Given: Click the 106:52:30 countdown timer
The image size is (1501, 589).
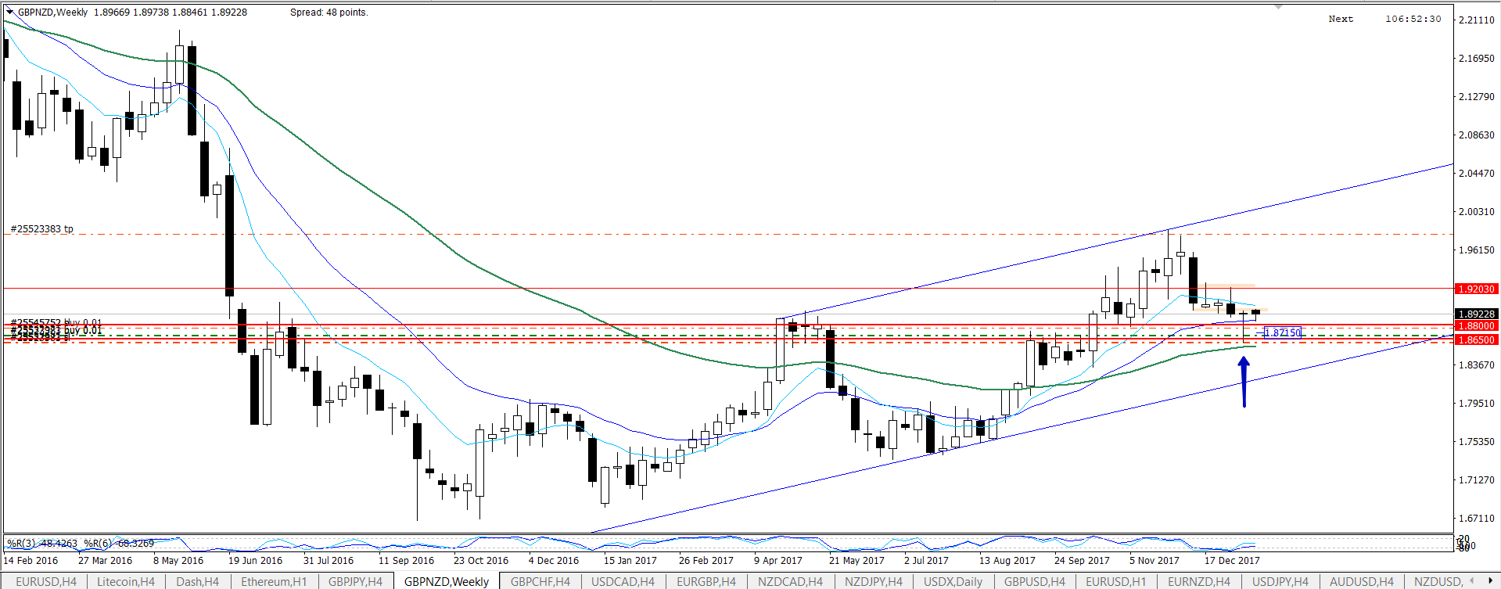Looking at the screenshot, I should (1413, 19).
